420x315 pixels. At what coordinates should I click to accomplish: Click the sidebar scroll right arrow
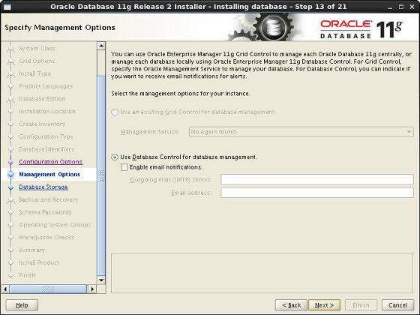pyautogui.click(x=92, y=289)
